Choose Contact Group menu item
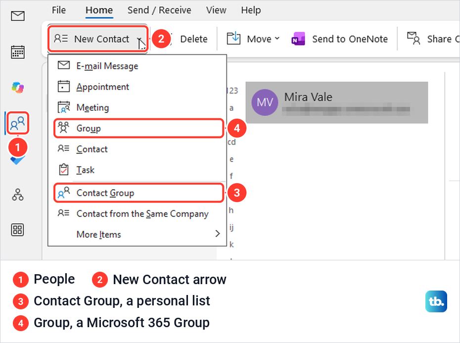460x343 pixels. pos(138,193)
